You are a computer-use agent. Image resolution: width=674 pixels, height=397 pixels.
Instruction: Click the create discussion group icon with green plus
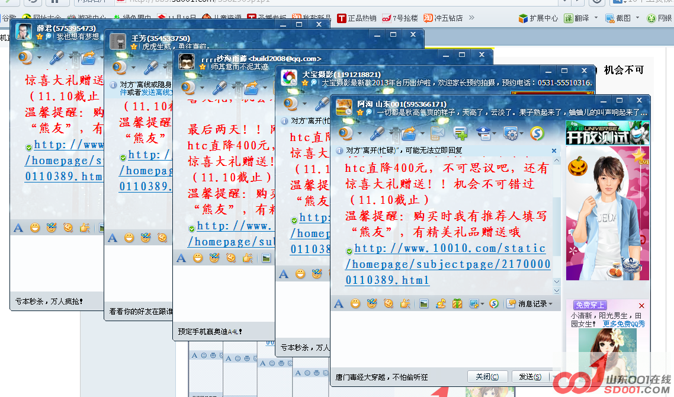pyautogui.click(x=460, y=133)
